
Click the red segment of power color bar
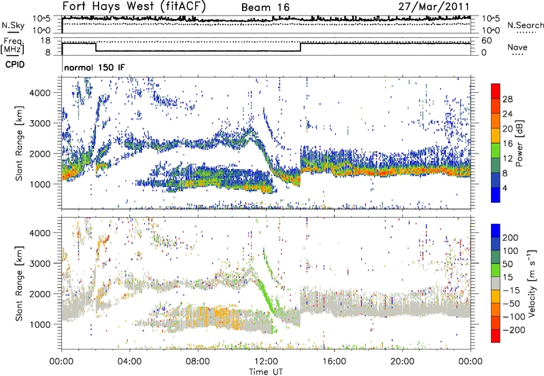[x=496, y=92]
